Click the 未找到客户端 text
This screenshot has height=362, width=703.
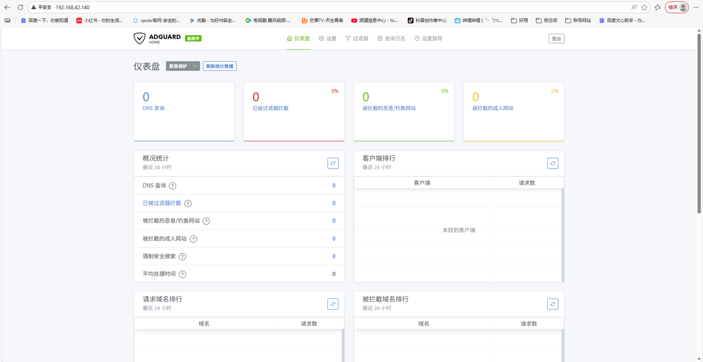click(x=459, y=230)
